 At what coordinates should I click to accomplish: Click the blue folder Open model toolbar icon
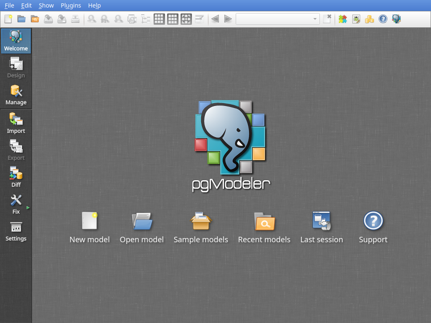[x=21, y=19]
